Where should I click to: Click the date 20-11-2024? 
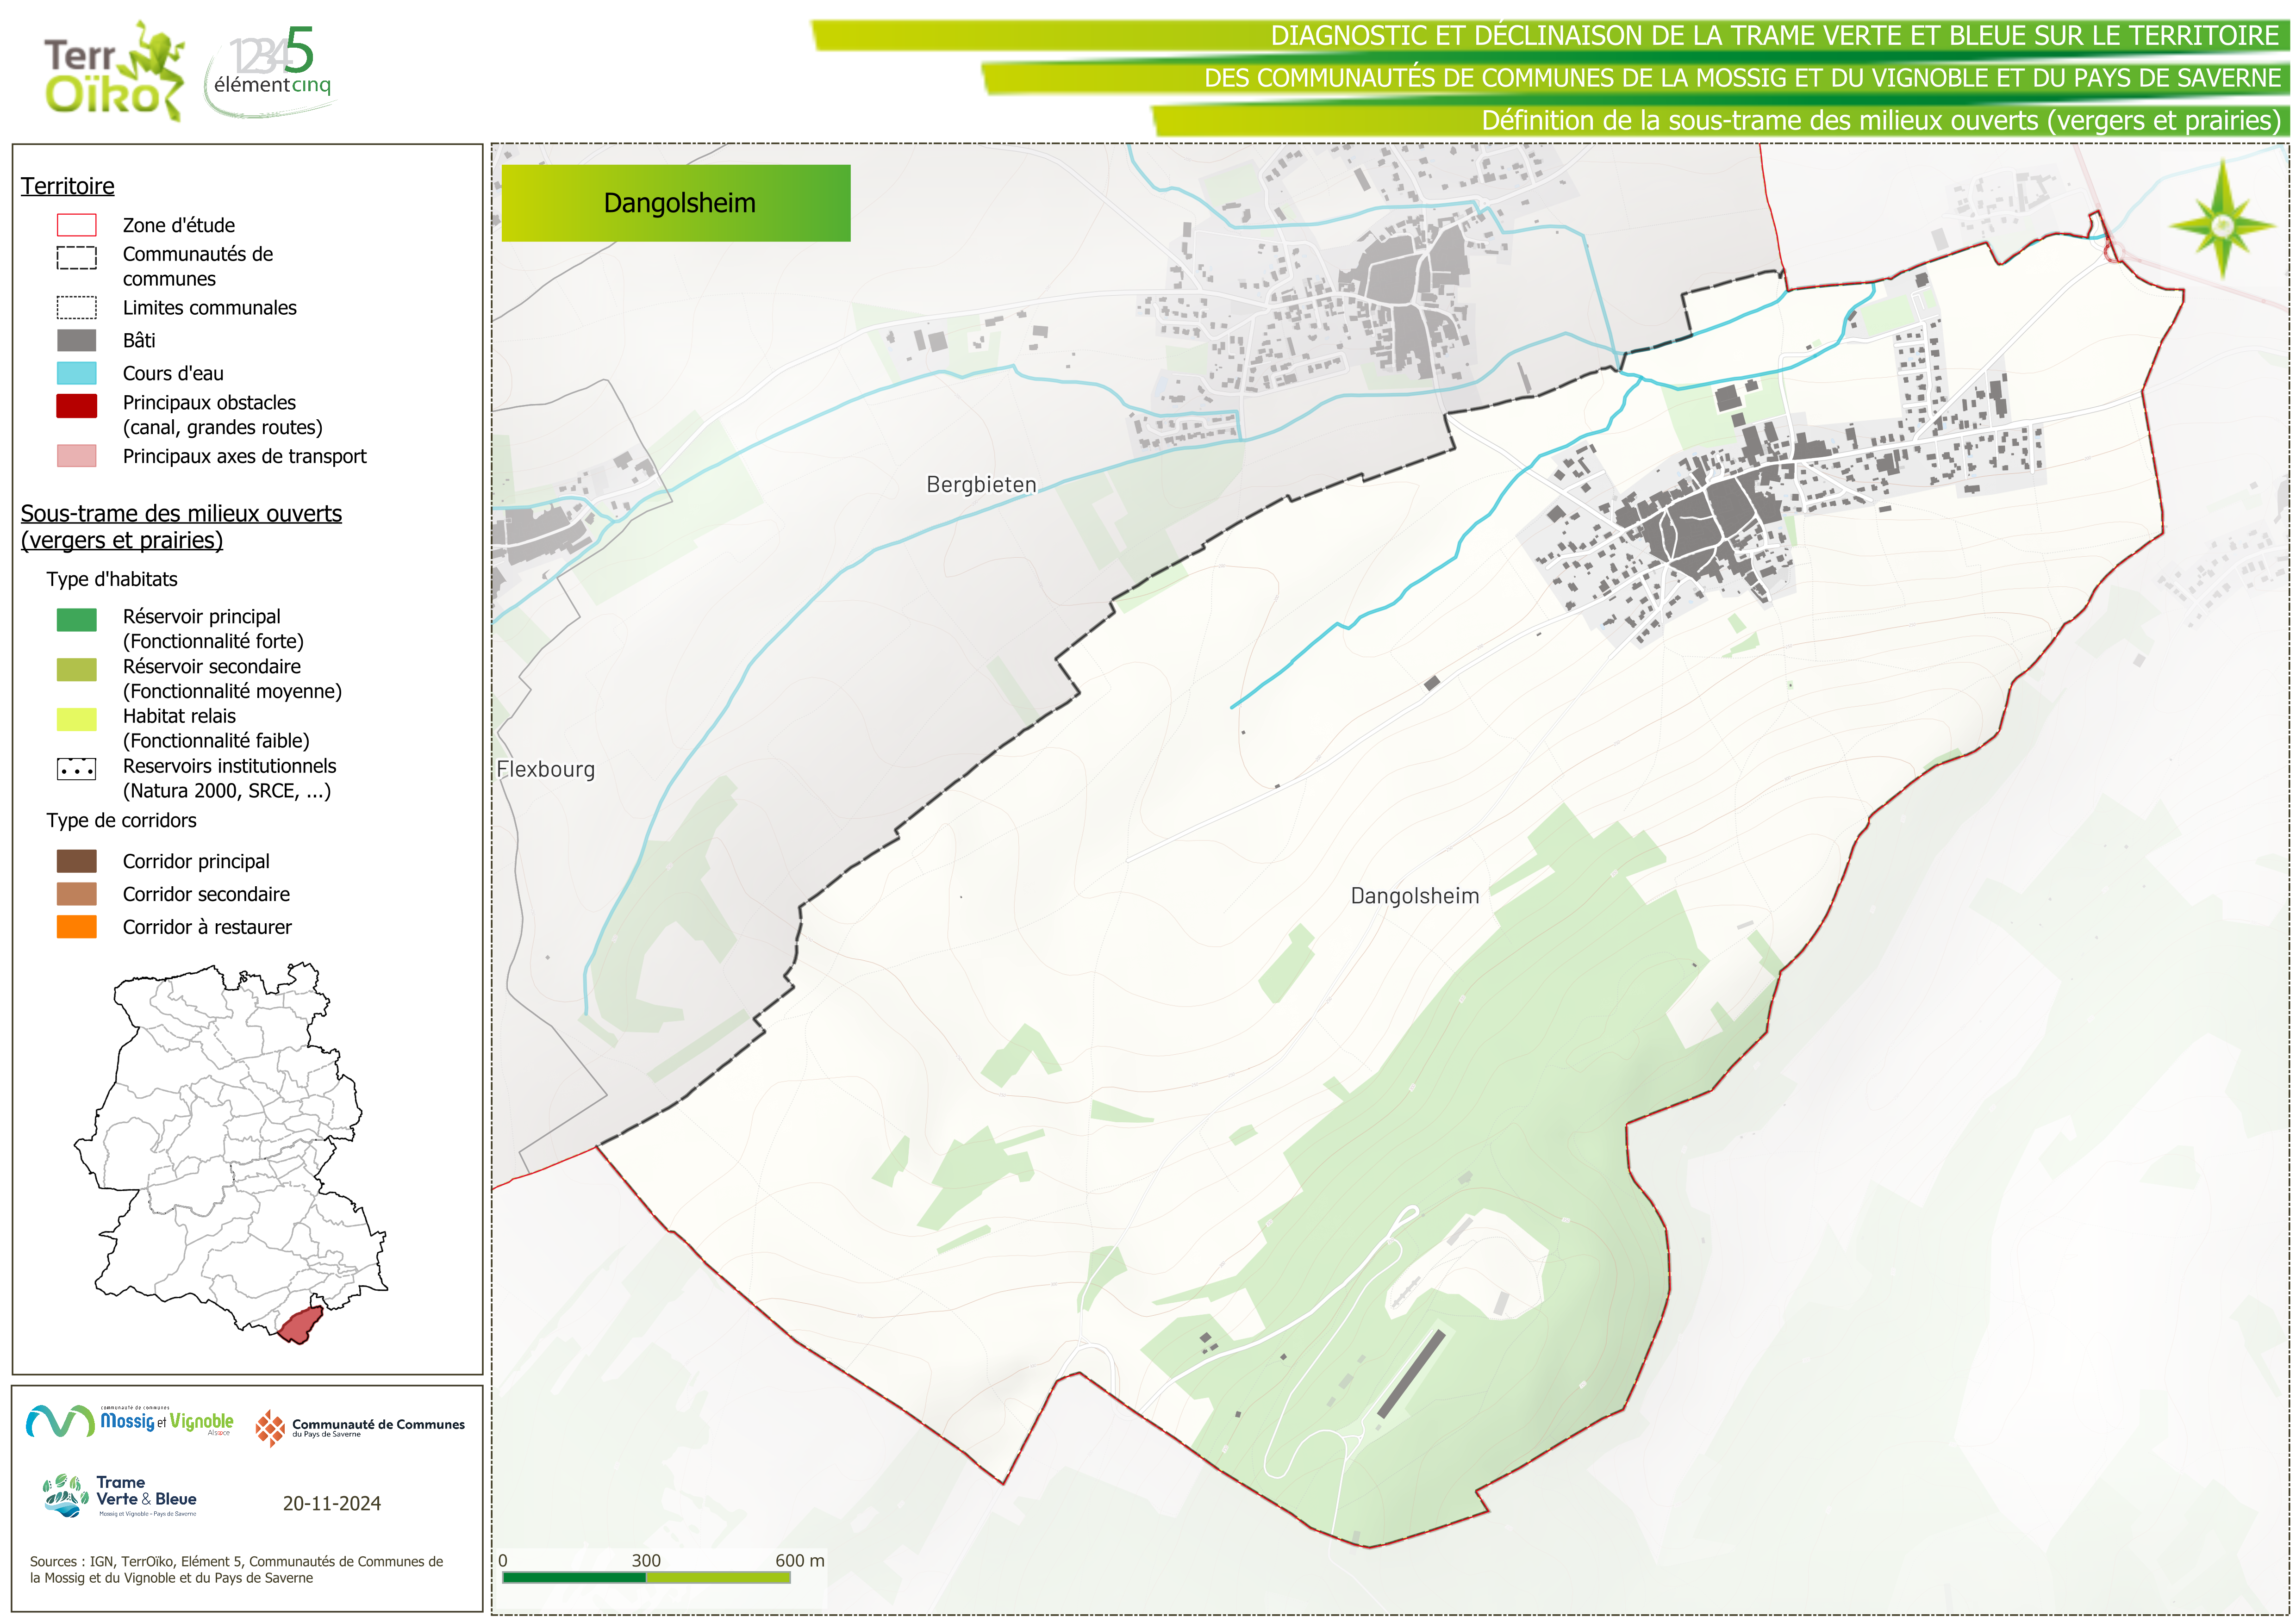click(331, 1503)
